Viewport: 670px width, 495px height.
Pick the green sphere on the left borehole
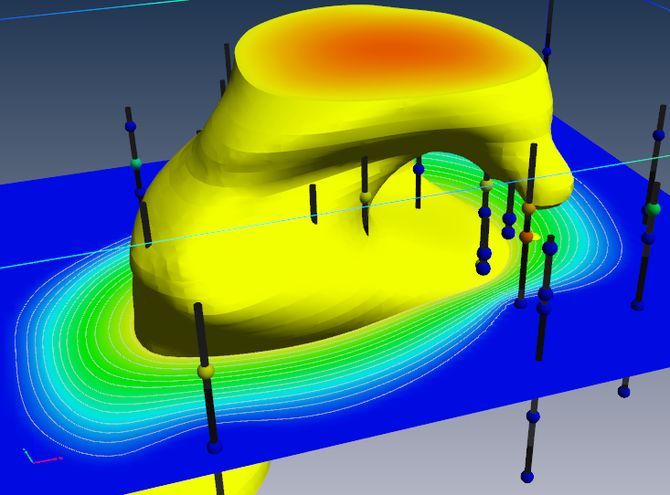click(136, 163)
